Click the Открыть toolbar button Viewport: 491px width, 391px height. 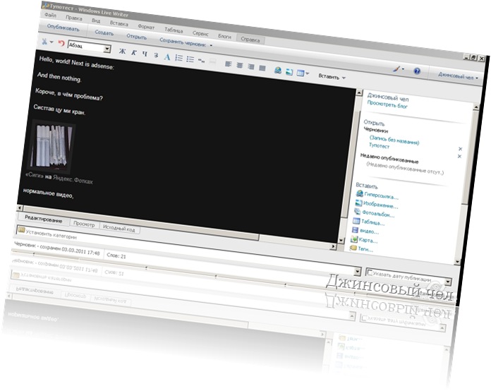[137, 36]
